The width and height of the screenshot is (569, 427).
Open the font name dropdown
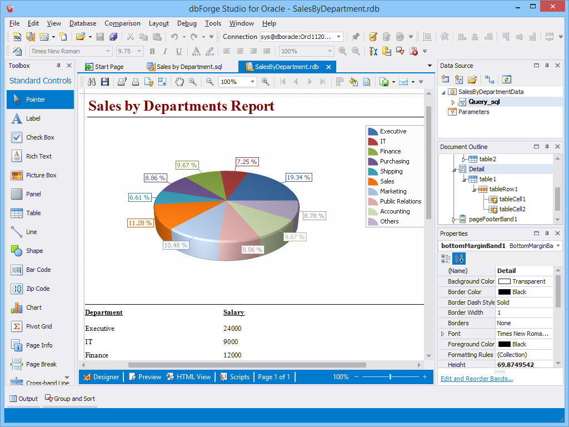[108, 51]
